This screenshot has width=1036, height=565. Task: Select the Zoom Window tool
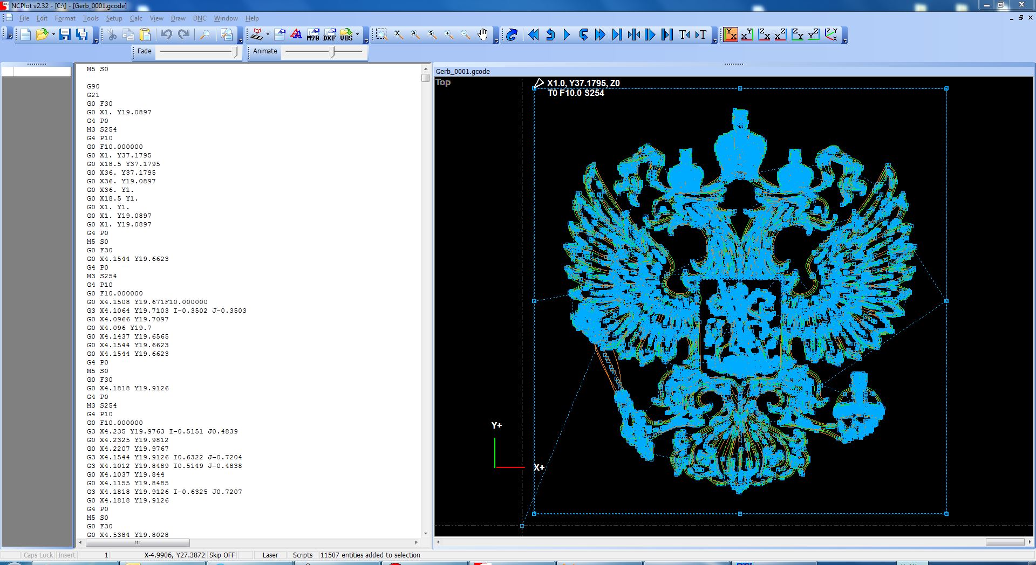click(381, 35)
